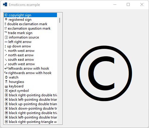Click the app icon in title bar
The height and width of the screenshot is (128, 149).
coord(5,4)
